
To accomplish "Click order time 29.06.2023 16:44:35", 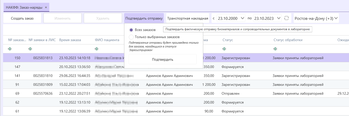I will [75, 76].
